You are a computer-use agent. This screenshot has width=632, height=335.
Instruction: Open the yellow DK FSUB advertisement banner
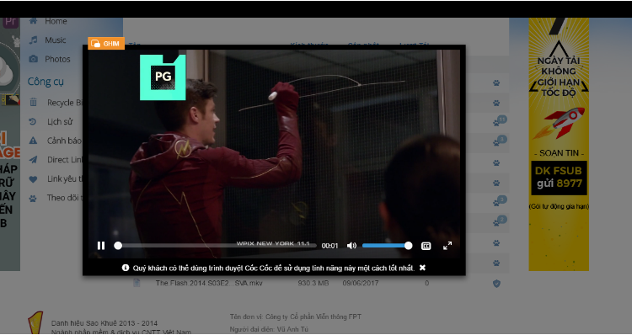(x=559, y=144)
